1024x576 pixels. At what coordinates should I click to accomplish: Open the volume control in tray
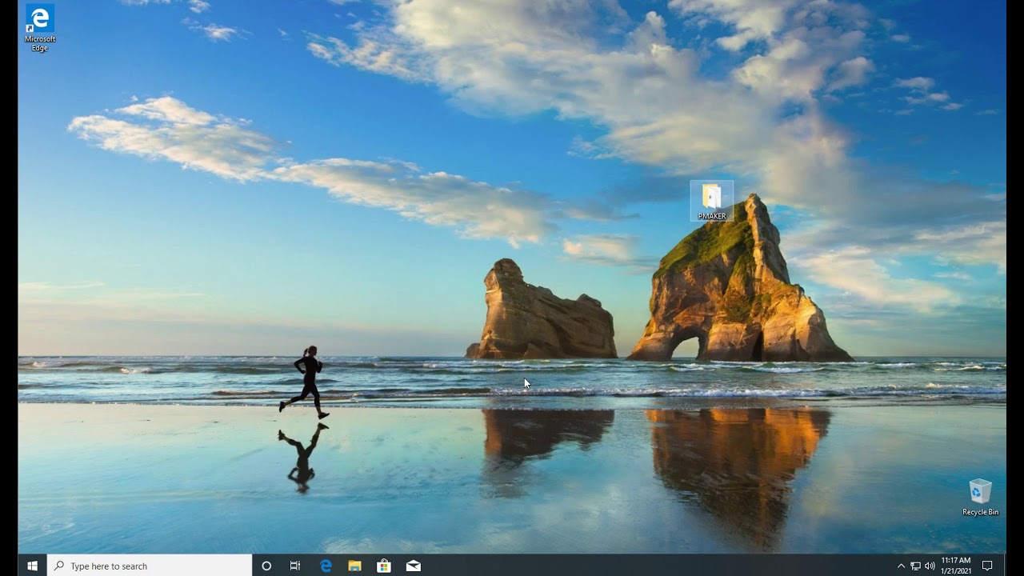pyautogui.click(x=930, y=566)
